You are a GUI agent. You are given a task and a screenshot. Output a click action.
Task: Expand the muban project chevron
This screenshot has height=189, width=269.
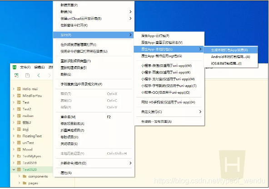coord(14,116)
